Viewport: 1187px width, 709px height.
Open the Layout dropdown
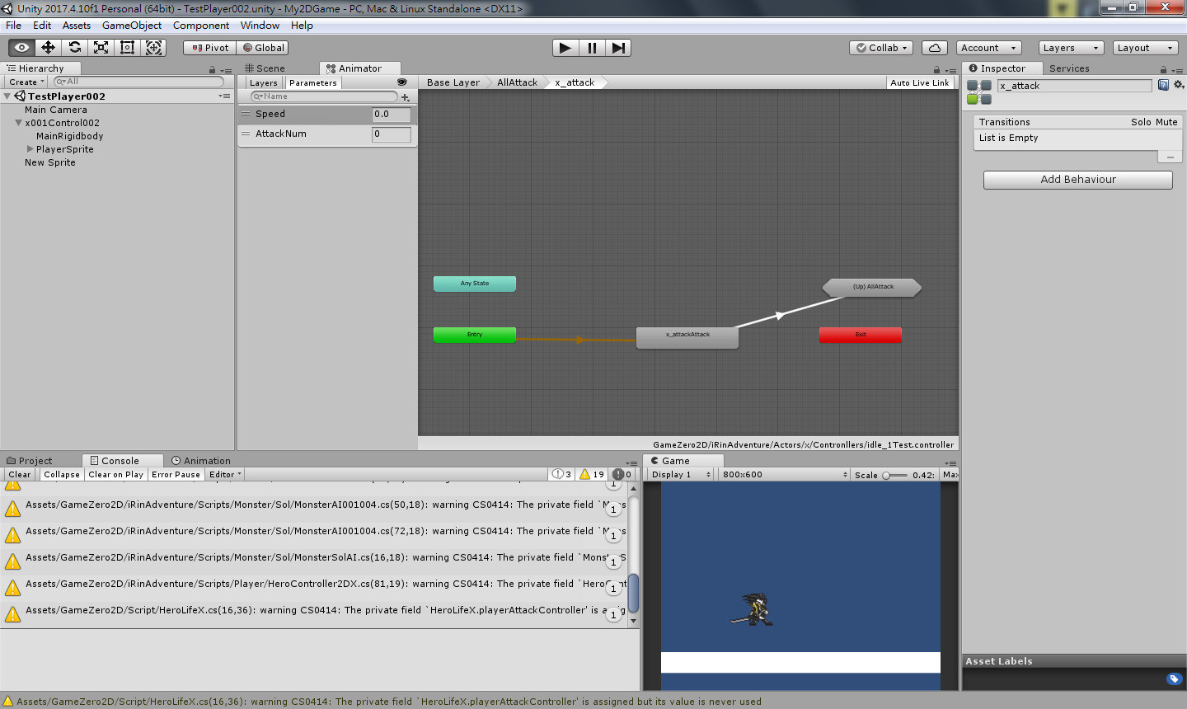point(1145,47)
